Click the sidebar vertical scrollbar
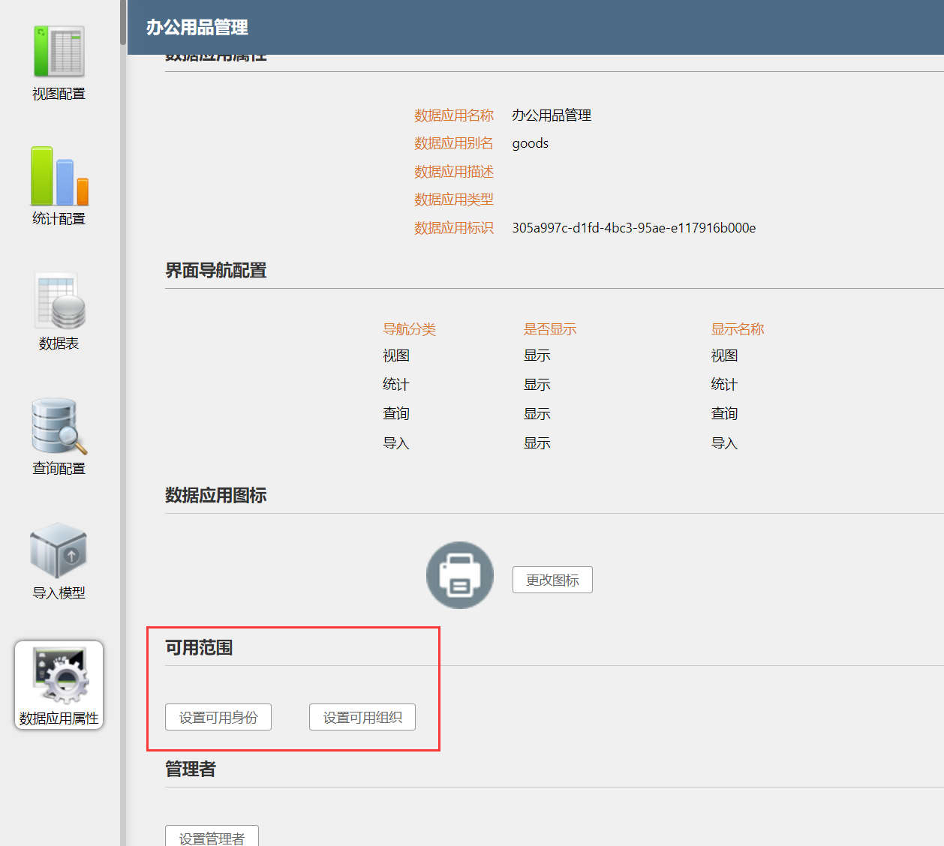Viewport: 944px width, 846px height. tap(123, 22)
